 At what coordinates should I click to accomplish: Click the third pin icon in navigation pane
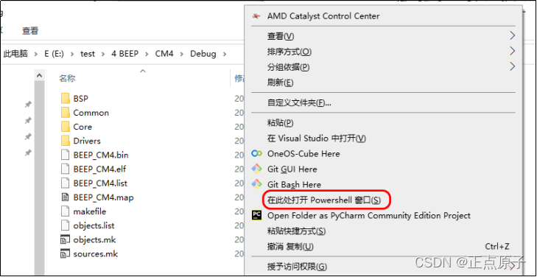click(x=28, y=136)
